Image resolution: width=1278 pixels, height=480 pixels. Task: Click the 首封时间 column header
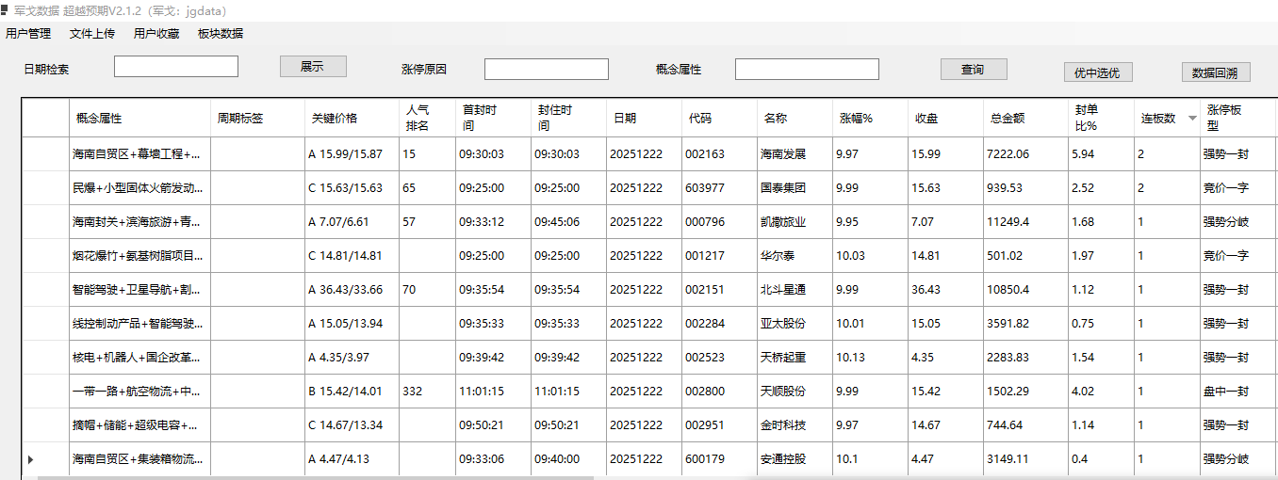tap(493, 118)
